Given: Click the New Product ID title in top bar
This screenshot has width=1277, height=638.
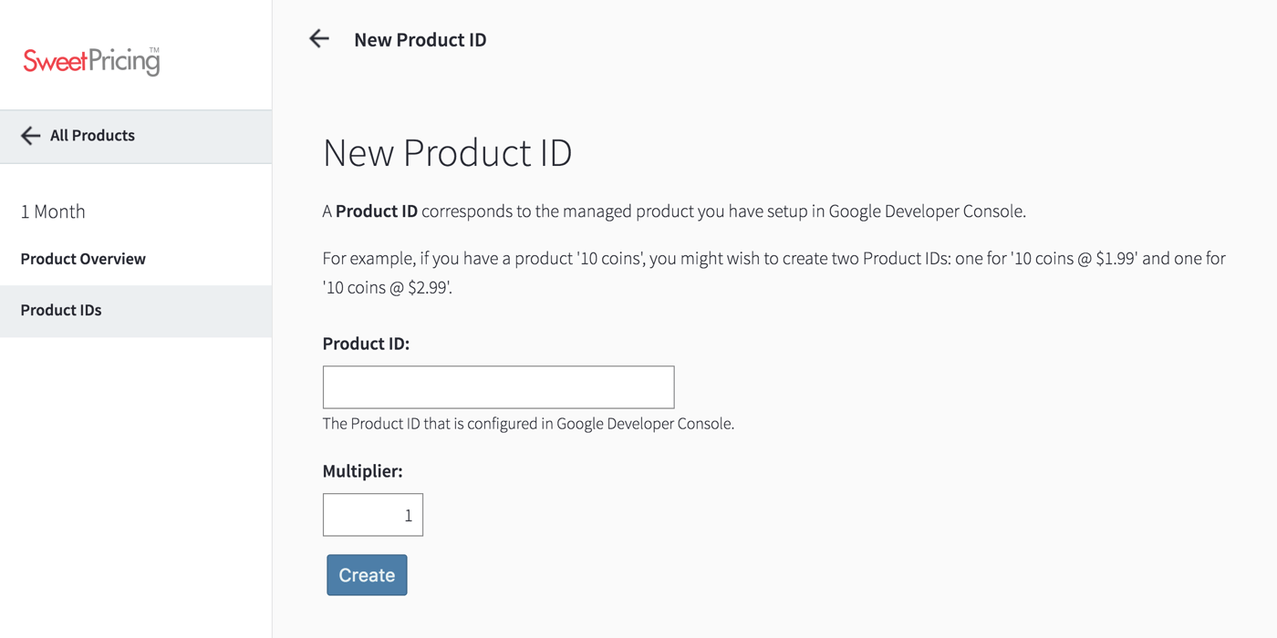Looking at the screenshot, I should point(420,39).
